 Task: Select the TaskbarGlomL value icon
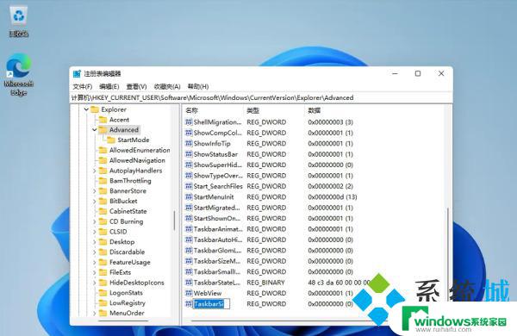(x=189, y=251)
